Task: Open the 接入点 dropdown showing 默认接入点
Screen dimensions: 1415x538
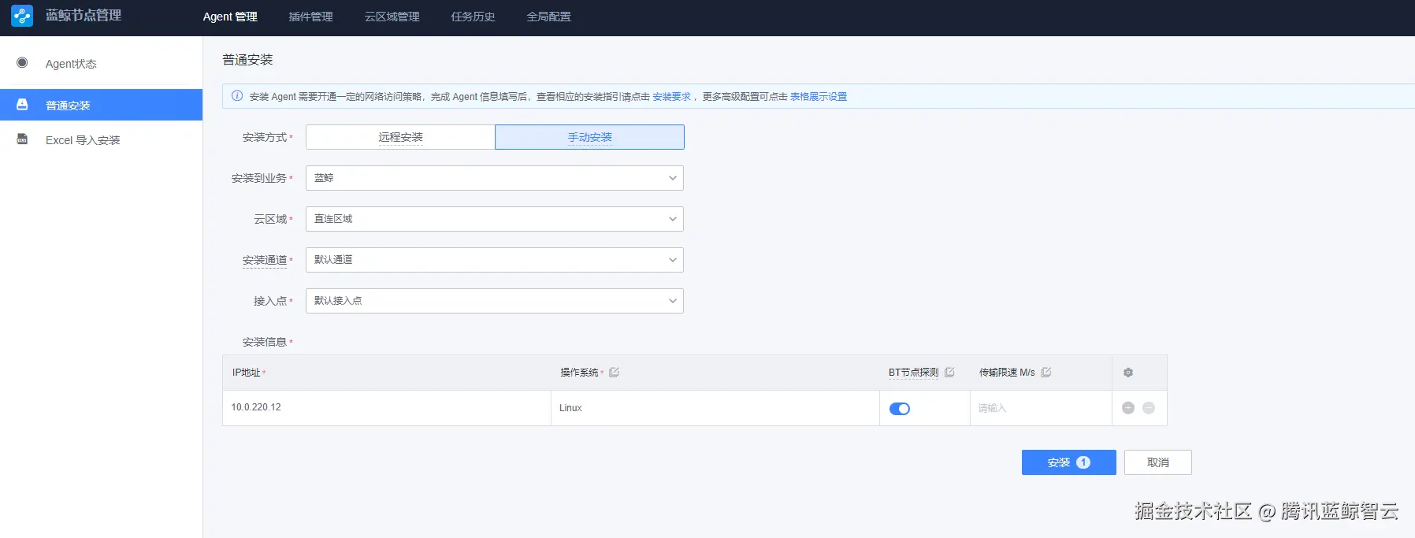Action: click(495, 301)
